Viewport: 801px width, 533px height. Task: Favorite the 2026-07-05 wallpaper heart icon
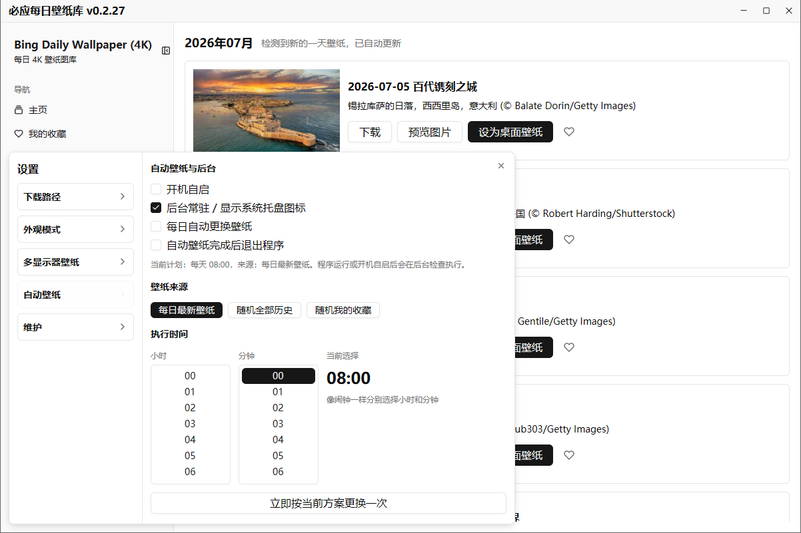(568, 132)
